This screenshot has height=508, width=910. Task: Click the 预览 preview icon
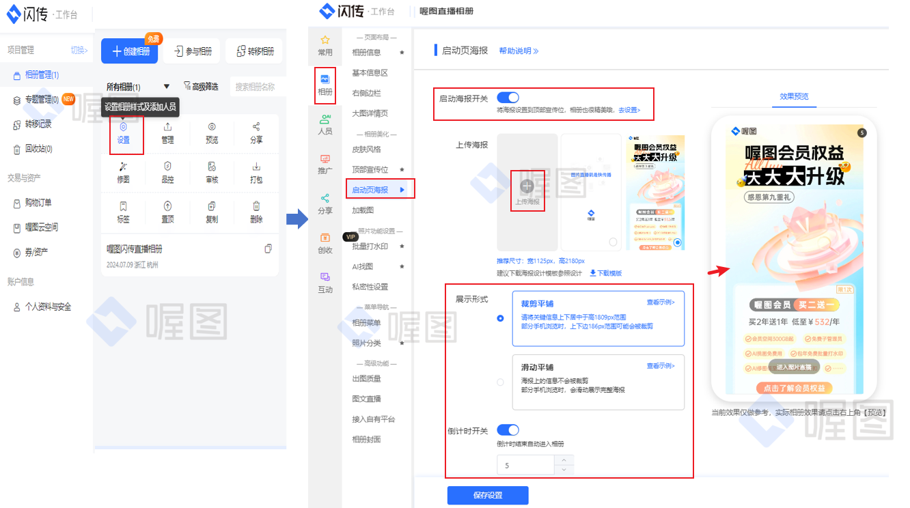click(x=212, y=127)
